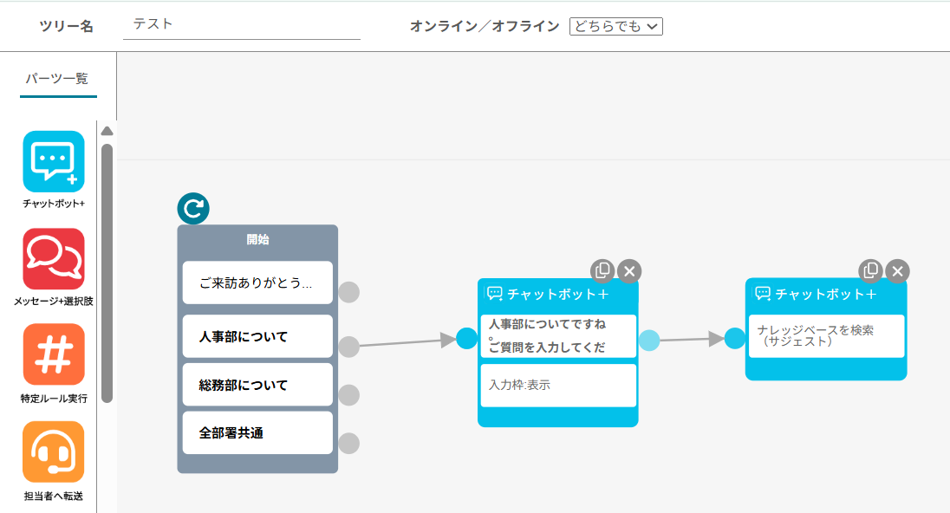Delete the ナレッジベースを検索 chatbot node
Image resolution: width=950 pixels, height=513 pixels.
(x=898, y=270)
